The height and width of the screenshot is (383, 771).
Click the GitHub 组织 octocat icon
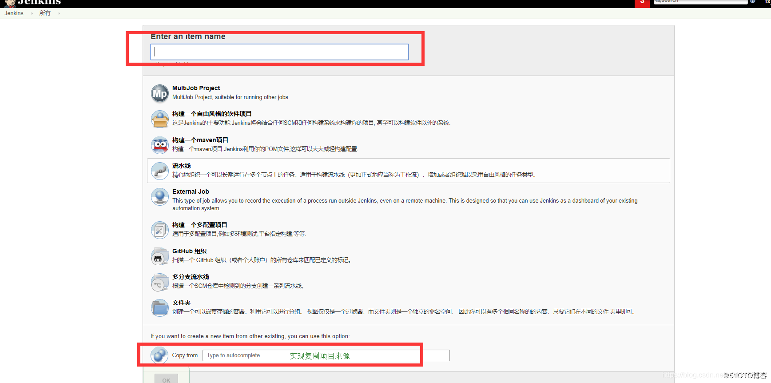point(160,256)
